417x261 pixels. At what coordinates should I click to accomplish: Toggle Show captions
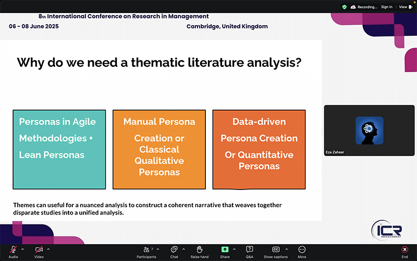(275, 250)
